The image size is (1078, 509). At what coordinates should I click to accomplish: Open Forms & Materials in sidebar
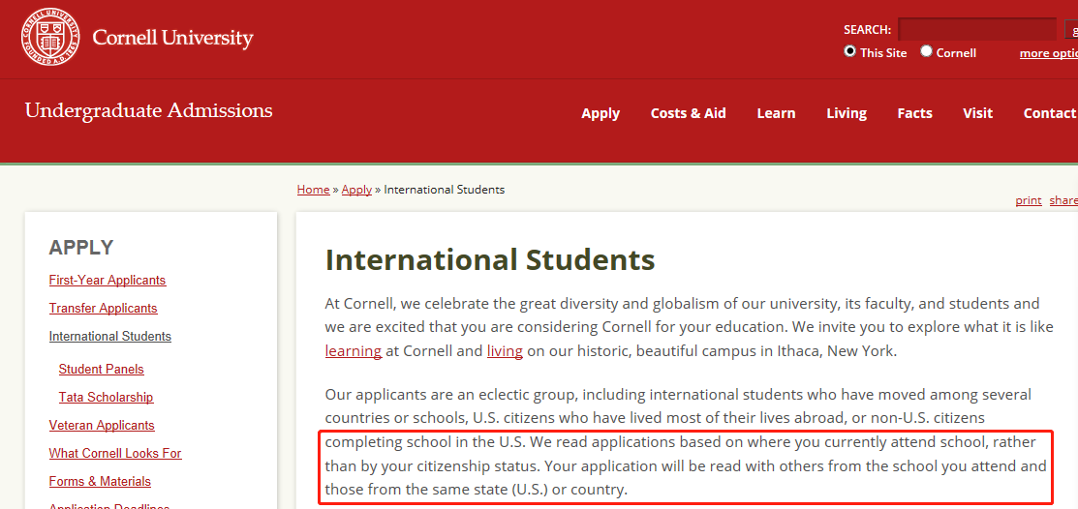pos(100,482)
